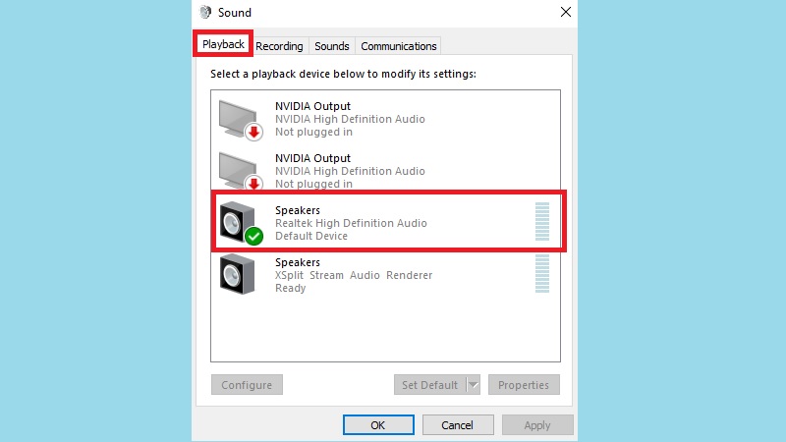This screenshot has width=786, height=442.
Task: Click 'Not plugged in' under second NVIDIA Output
Action: pos(313,184)
